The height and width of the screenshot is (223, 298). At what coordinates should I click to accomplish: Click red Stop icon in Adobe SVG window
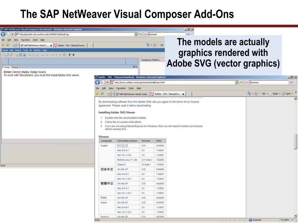pos(246,82)
